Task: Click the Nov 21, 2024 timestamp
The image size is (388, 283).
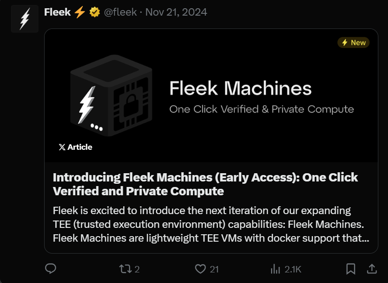Action: [x=176, y=12]
